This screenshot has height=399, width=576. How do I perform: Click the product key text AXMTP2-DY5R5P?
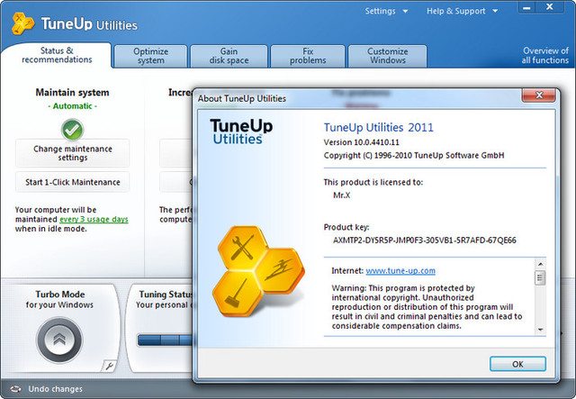pyautogui.click(x=424, y=240)
